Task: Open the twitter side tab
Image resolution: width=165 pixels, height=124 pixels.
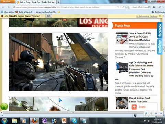Action: [x=160, y=46]
